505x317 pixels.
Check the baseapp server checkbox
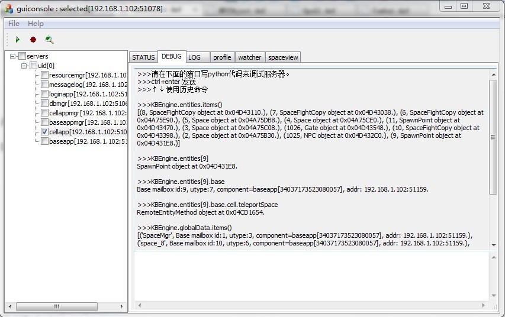pos(44,141)
